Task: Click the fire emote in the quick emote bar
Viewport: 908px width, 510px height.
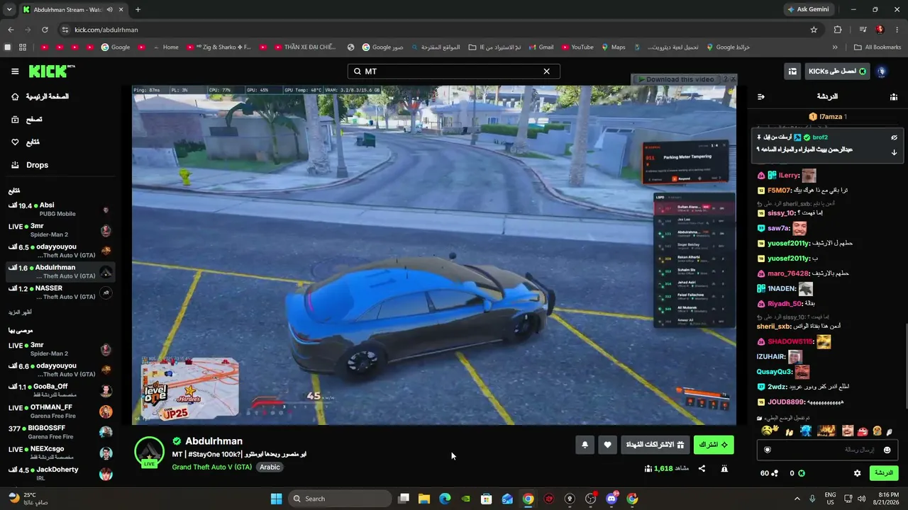Action: (826, 431)
